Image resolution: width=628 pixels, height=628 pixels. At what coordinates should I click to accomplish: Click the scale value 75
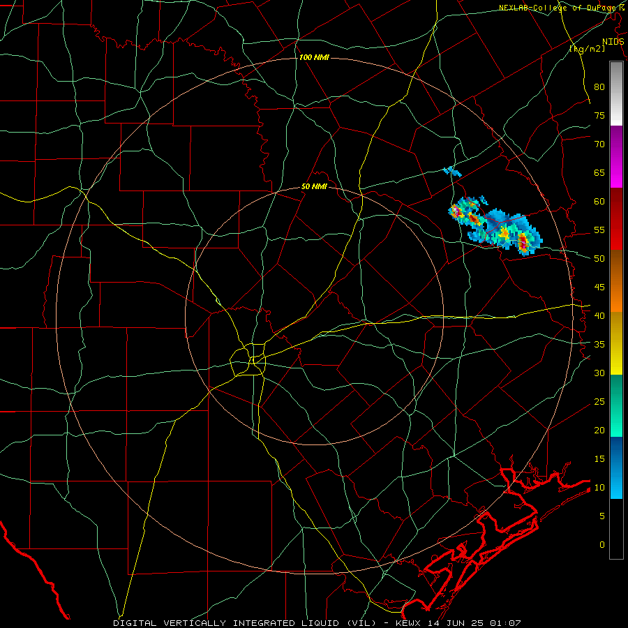[599, 116]
